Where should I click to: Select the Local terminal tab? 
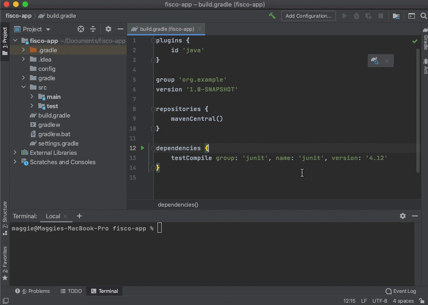pos(53,216)
